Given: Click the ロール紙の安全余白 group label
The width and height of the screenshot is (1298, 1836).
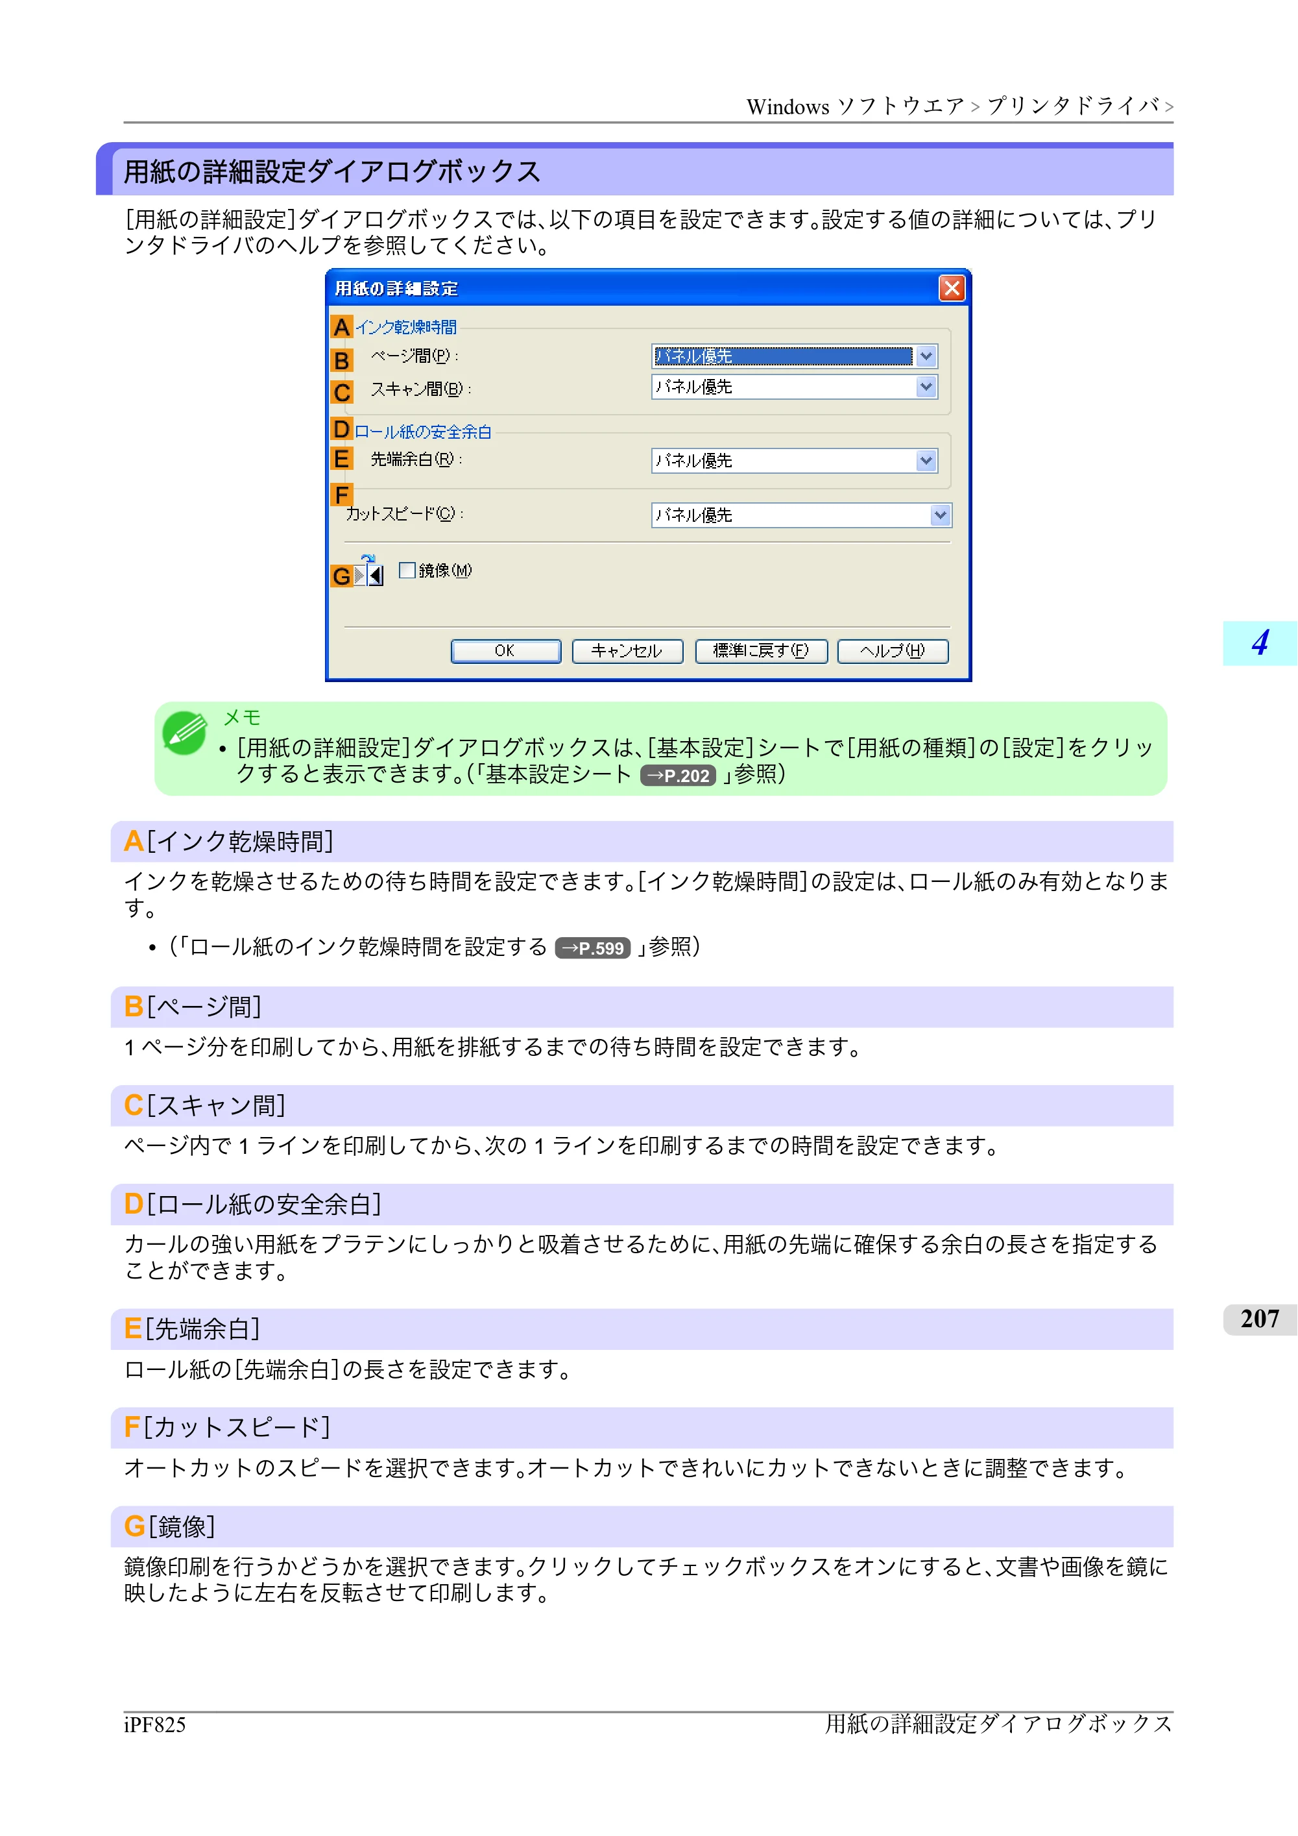Looking at the screenshot, I should (423, 432).
